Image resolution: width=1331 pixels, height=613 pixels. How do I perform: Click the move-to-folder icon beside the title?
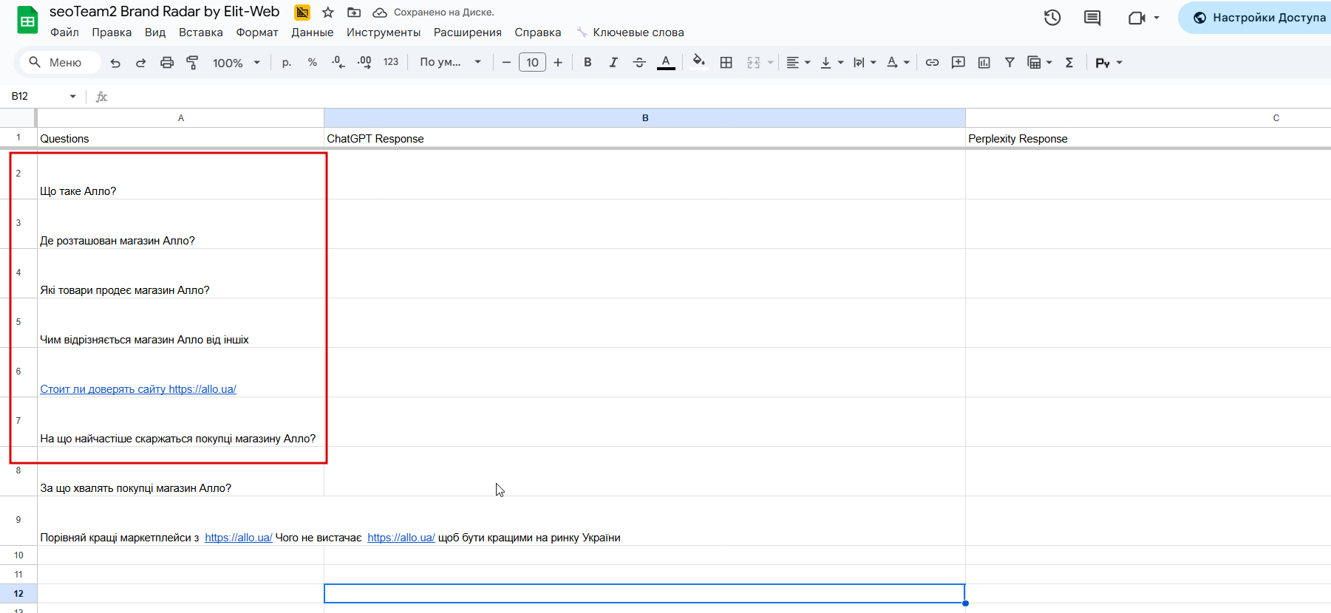[x=354, y=13]
